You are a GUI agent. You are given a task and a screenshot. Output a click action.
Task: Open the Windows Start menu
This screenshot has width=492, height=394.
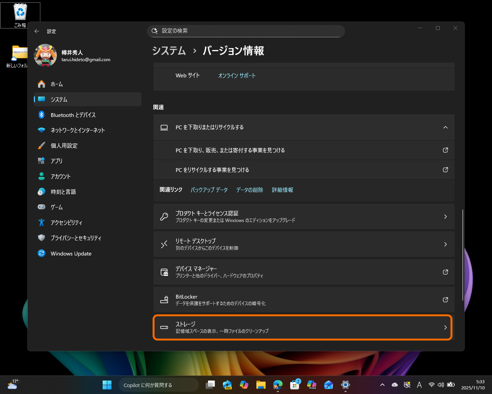107,385
